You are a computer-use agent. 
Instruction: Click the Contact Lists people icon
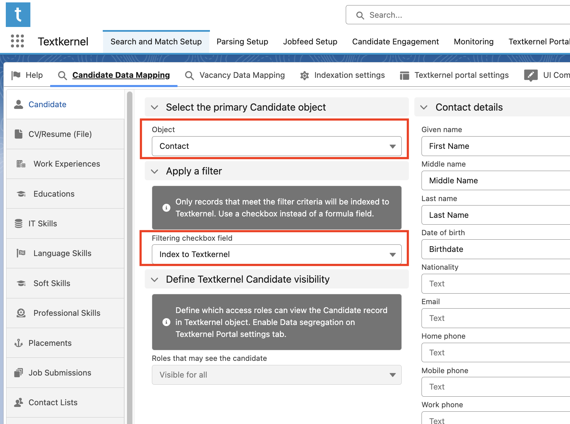pyautogui.click(x=18, y=402)
